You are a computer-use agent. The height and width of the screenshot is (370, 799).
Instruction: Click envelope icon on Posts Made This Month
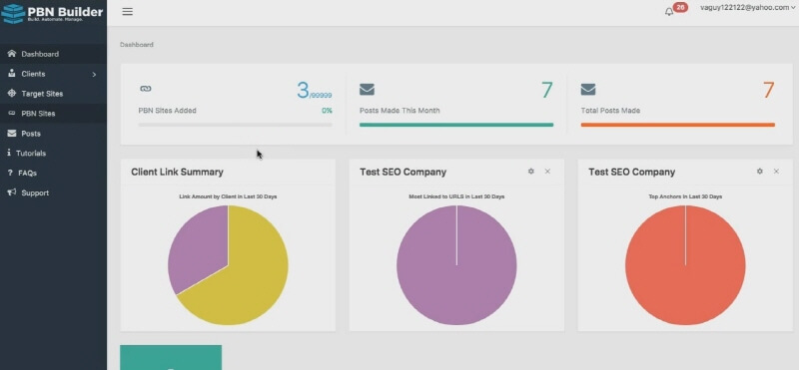(x=367, y=90)
